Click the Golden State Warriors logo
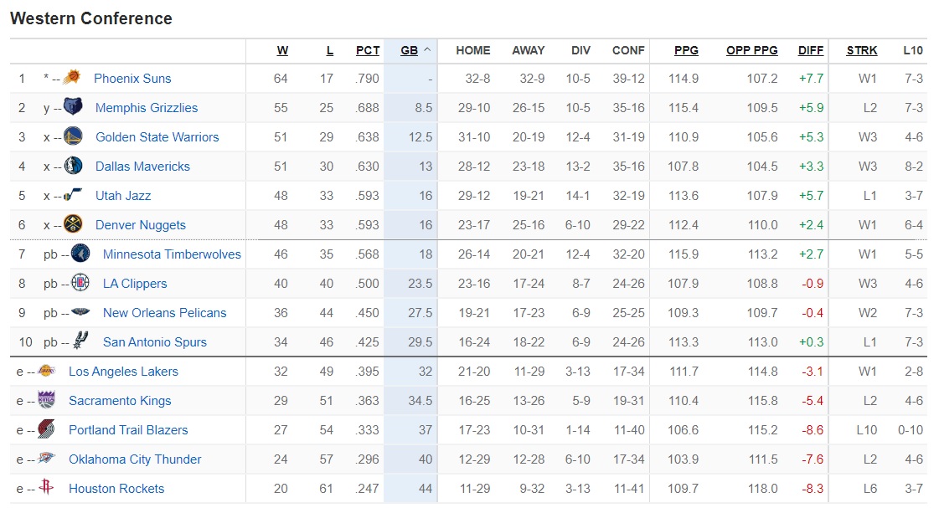This screenshot has height=508, width=939. (x=73, y=136)
